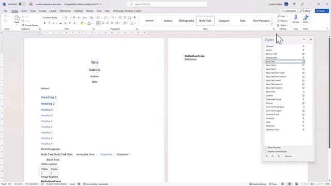Click the Options button in Styles pane
The height and width of the screenshot is (186, 331).
289,156
